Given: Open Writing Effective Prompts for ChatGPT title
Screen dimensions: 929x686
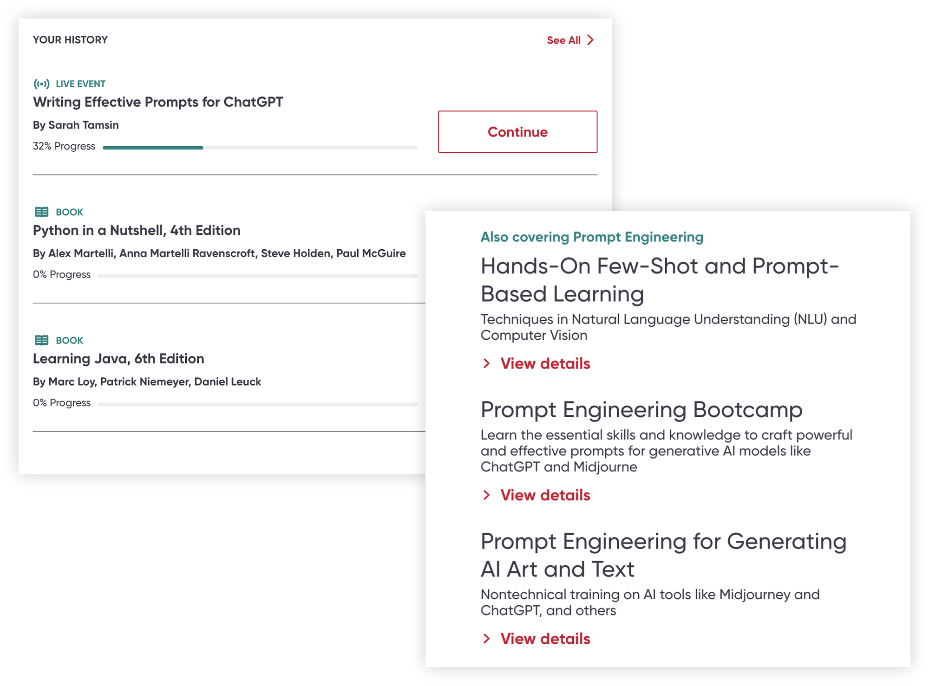Looking at the screenshot, I should (158, 102).
